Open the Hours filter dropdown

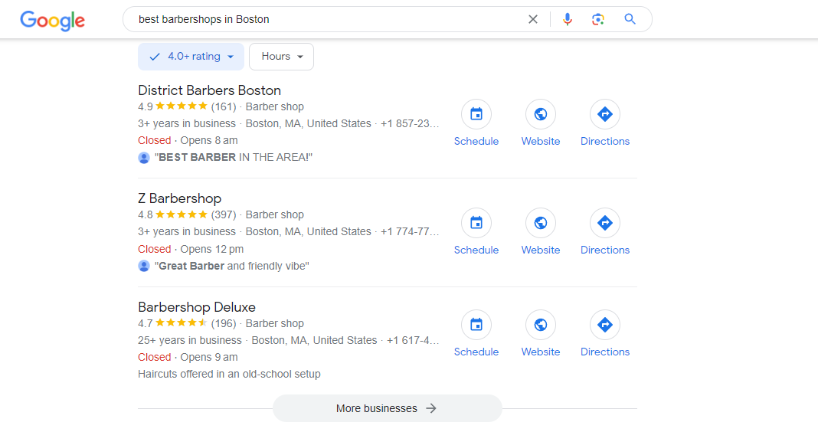pos(281,57)
